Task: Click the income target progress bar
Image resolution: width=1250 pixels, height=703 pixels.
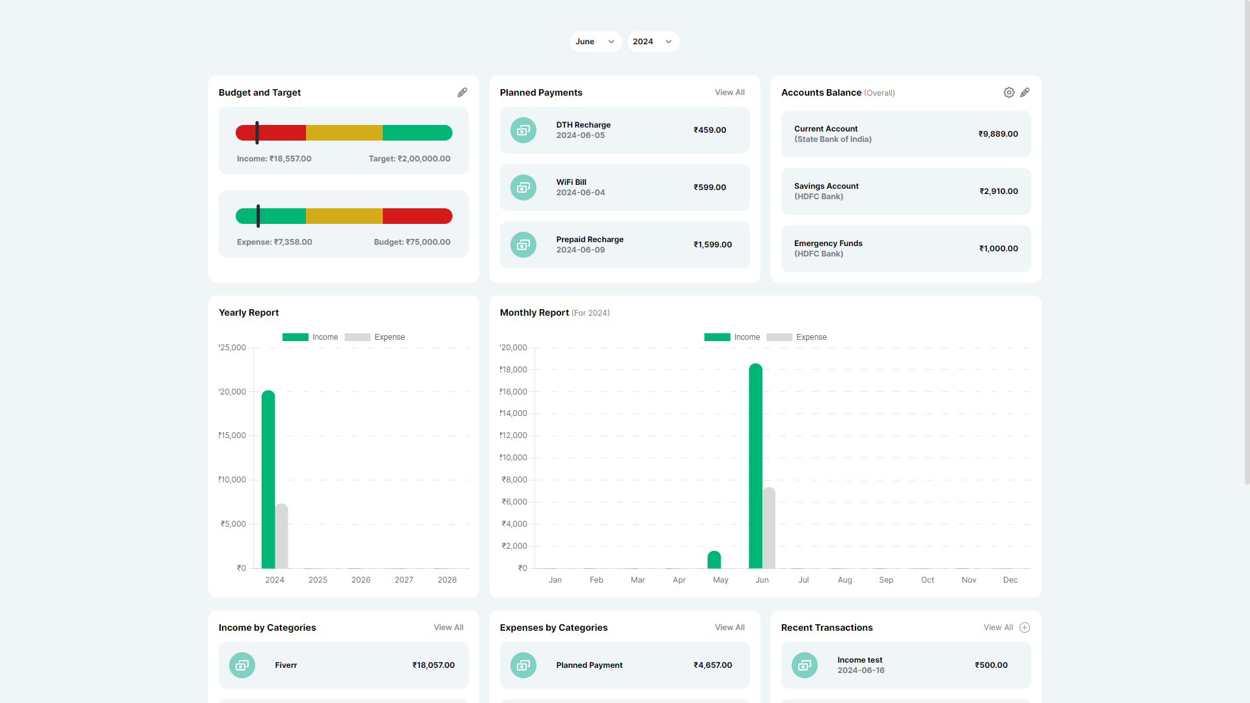Action: pos(344,133)
